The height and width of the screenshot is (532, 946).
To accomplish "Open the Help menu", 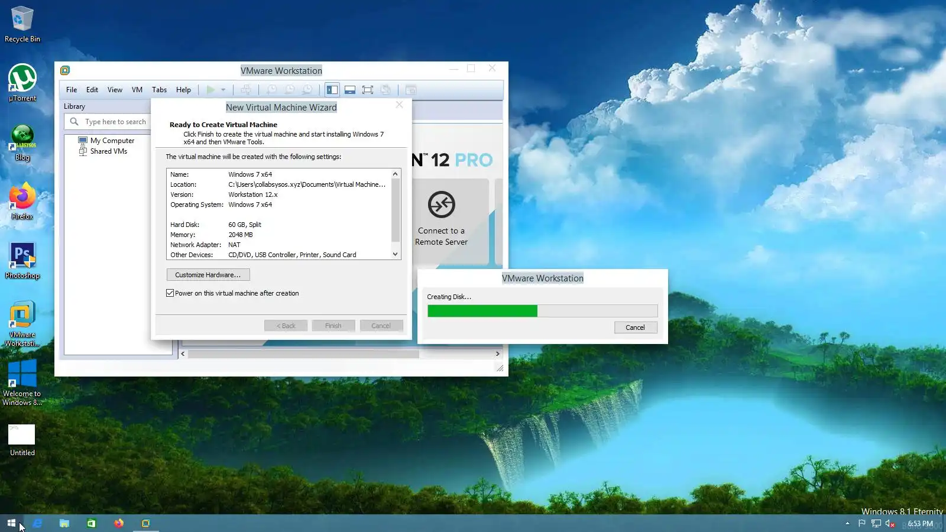I will [x=183, y=90].
